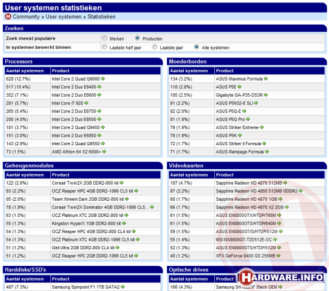329x291 pixels.
Task: Go to User systemen breadcrumb
Action: (x=63, y=17)
